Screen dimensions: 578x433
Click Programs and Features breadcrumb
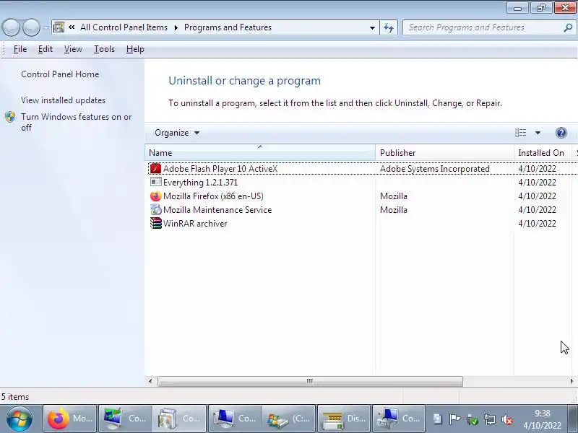coord(228,27)
